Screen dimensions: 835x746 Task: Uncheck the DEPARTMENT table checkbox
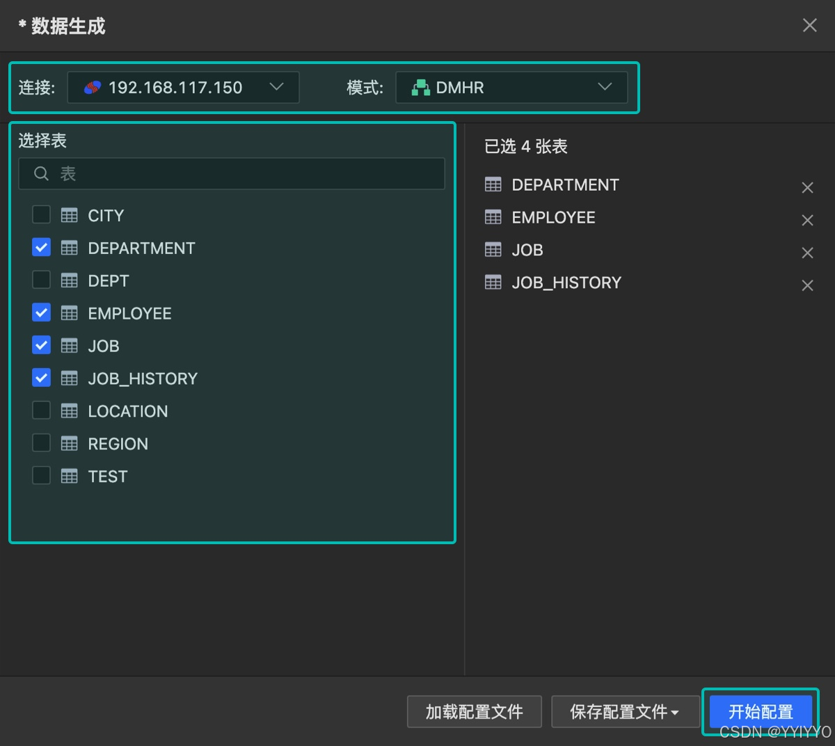click(x=41, y=247)
